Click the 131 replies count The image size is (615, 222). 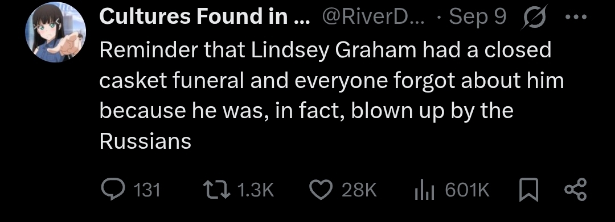coord(147,190)
